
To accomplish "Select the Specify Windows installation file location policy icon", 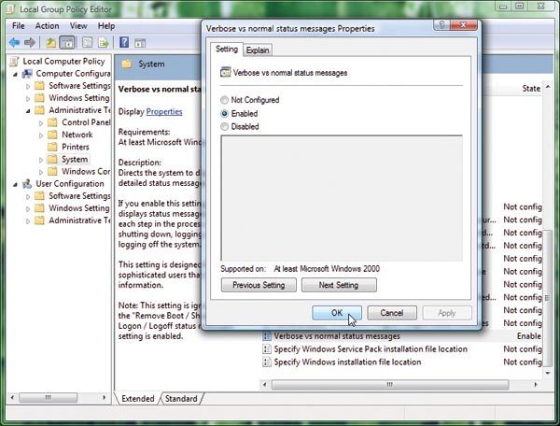I will click(x=267, y=361).
